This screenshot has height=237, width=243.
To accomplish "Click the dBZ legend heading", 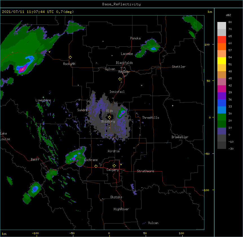I will coord(228,15).
